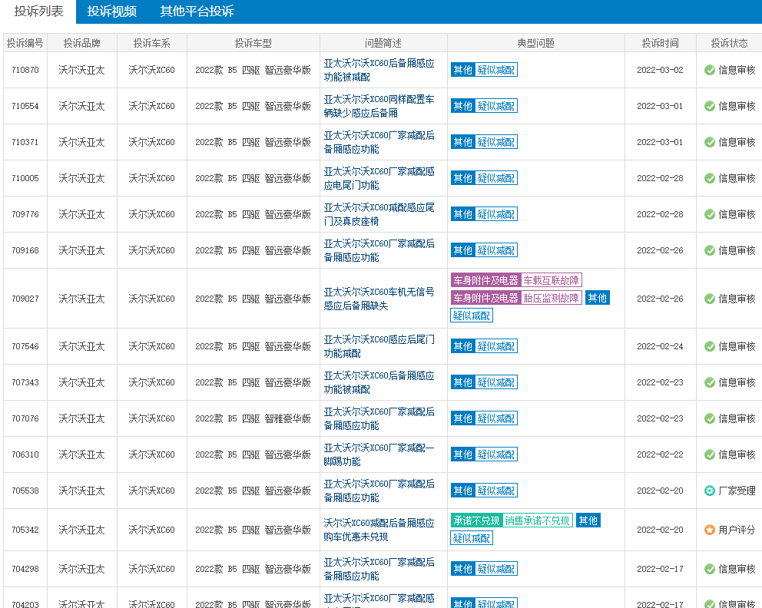
Task: Click the 承诺不兑现 green tag in row 705342
Action: point(476,520)
